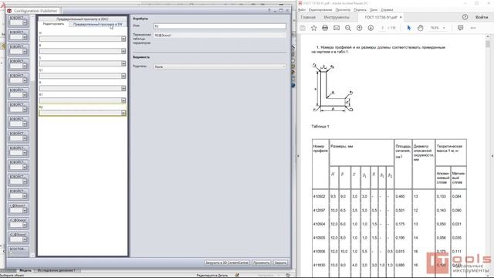Click the email envelope icon in Acrobat

pos(337,28)
